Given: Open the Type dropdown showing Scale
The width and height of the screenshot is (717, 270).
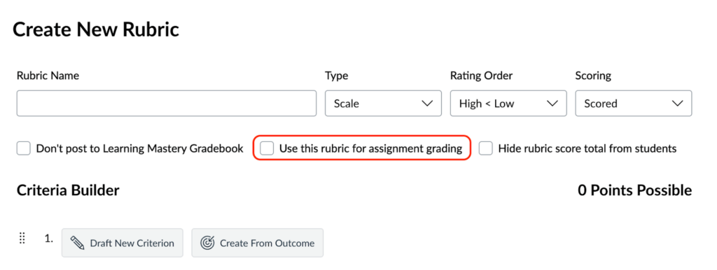Looking at the screenshot, I should (x=383, y=104).
